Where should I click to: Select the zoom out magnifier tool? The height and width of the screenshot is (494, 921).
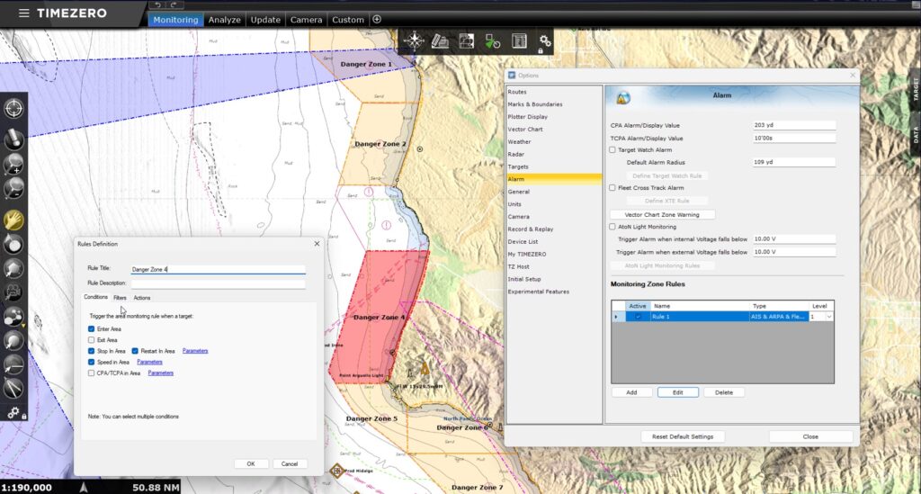pyautogui.click(x=13, y=189)
